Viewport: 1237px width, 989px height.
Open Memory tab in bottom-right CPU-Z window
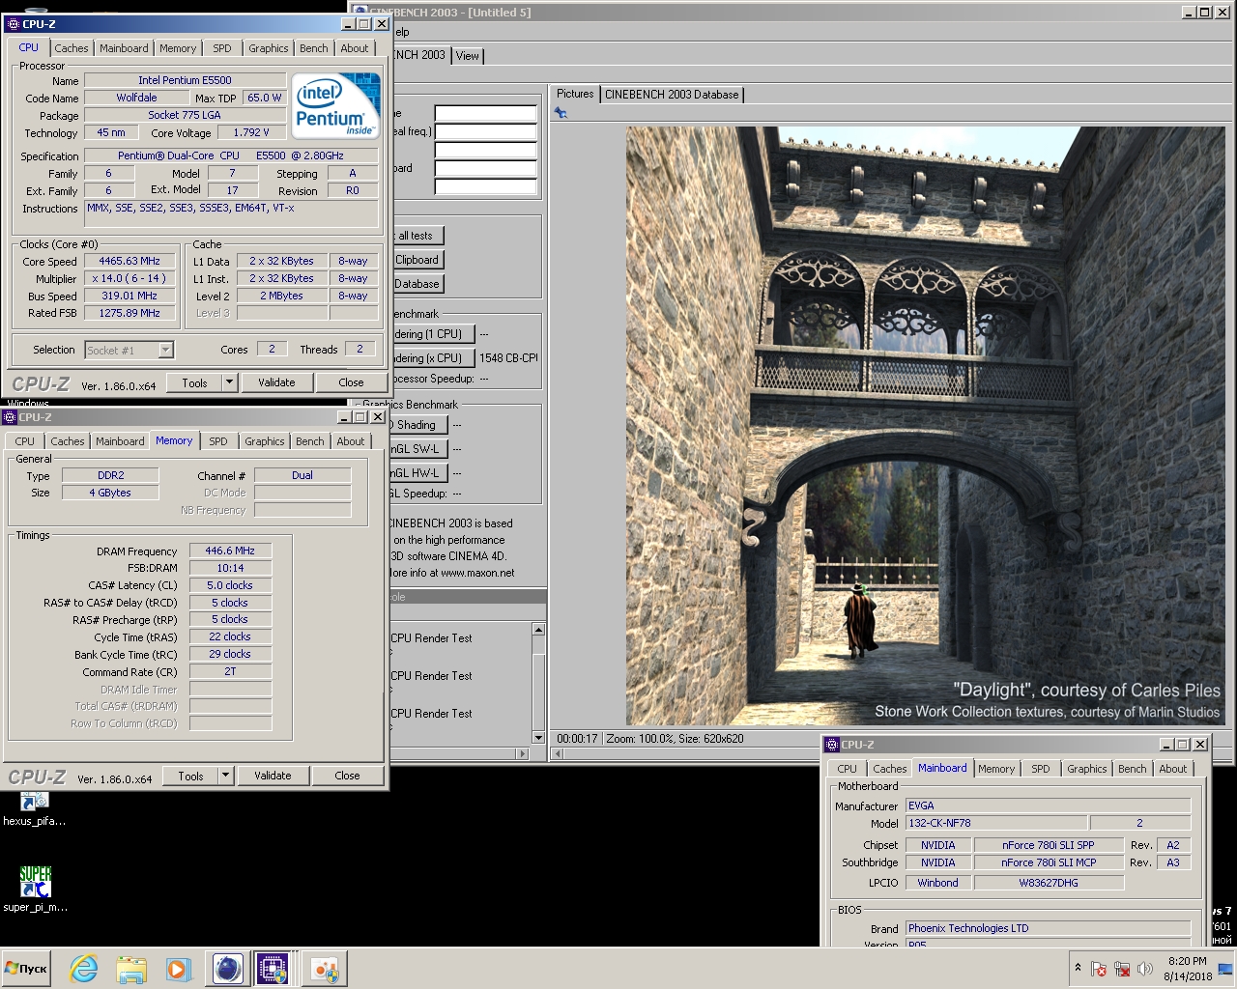[996, 769]
